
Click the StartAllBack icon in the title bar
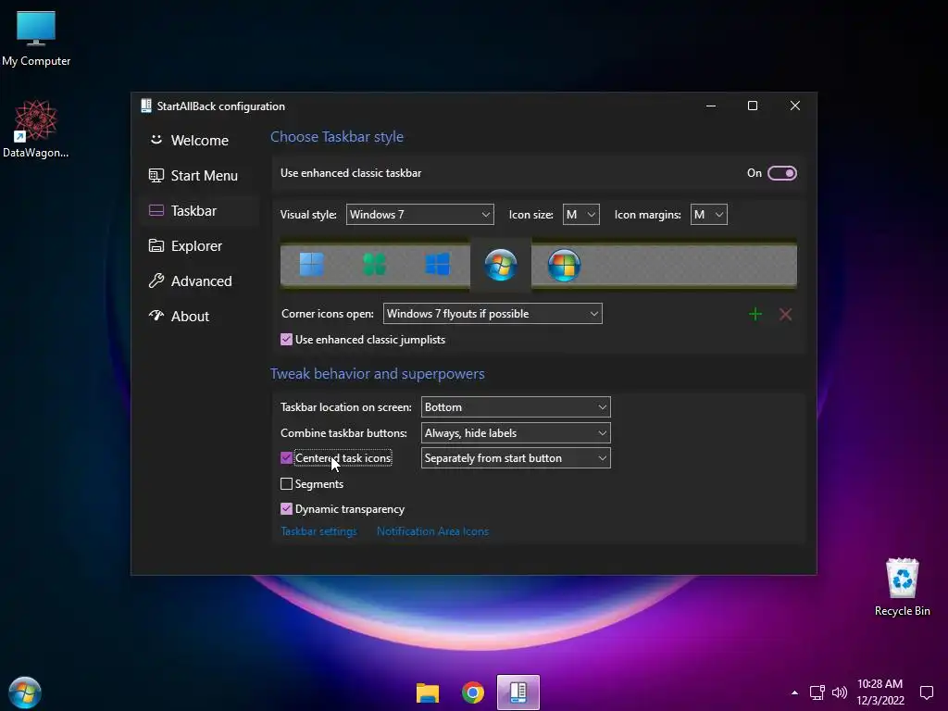[x=145, y=106]
